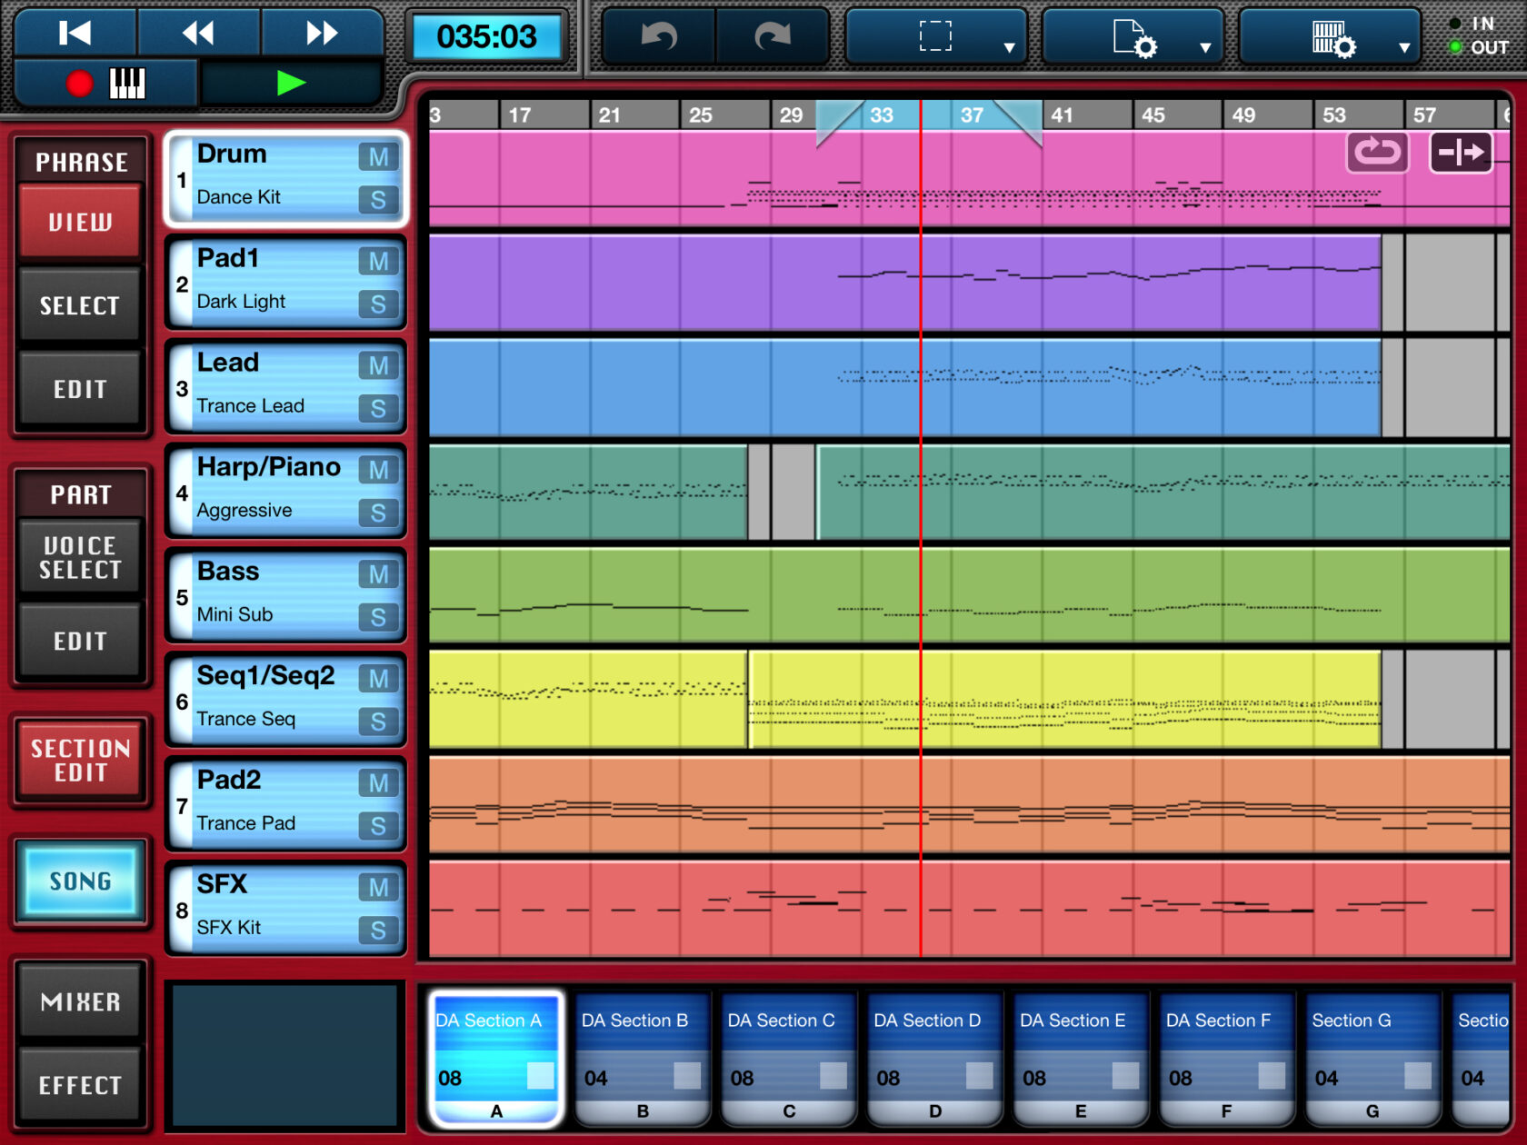
Task: Jump to song start with rewind-to-beginning button
Action: (75, 34)
